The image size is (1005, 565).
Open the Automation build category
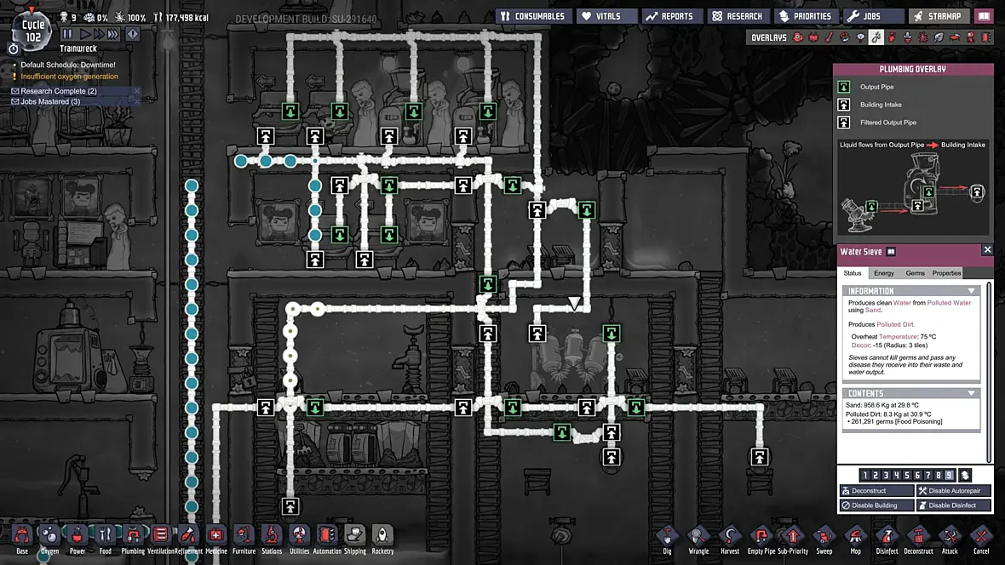pos(327,539)
